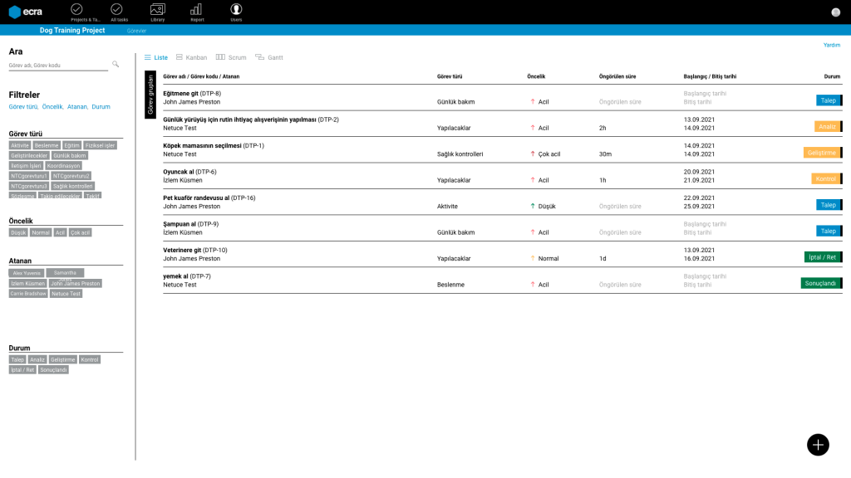Click the task name search field
This screenshot has height=478, width=851.
(58, 66)
